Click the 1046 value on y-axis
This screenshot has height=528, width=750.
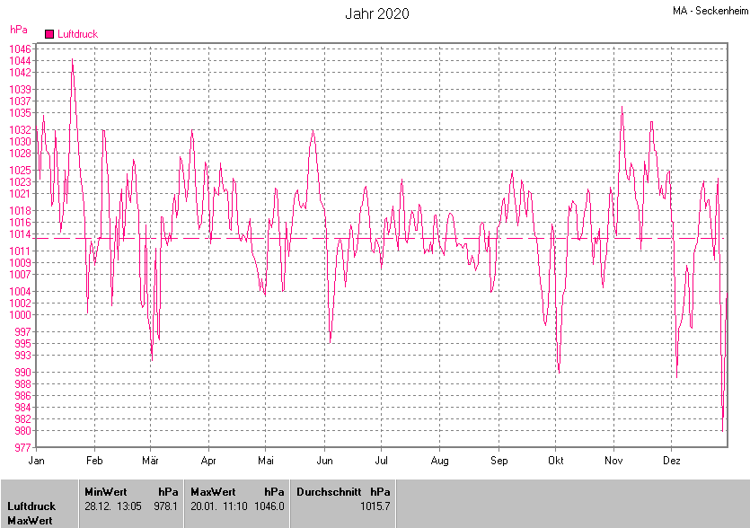tap(21, 48)
